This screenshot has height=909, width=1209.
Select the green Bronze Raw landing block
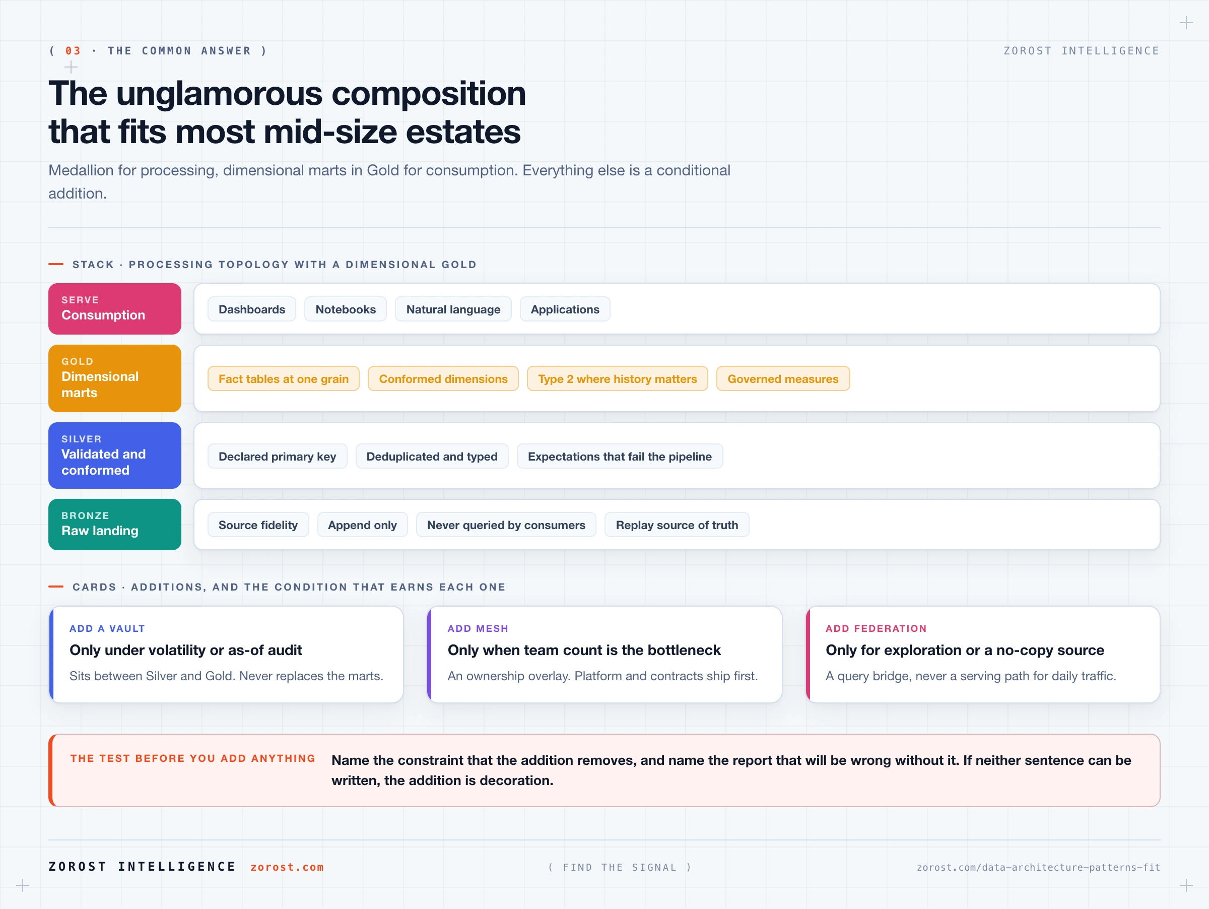coord(115,525)
